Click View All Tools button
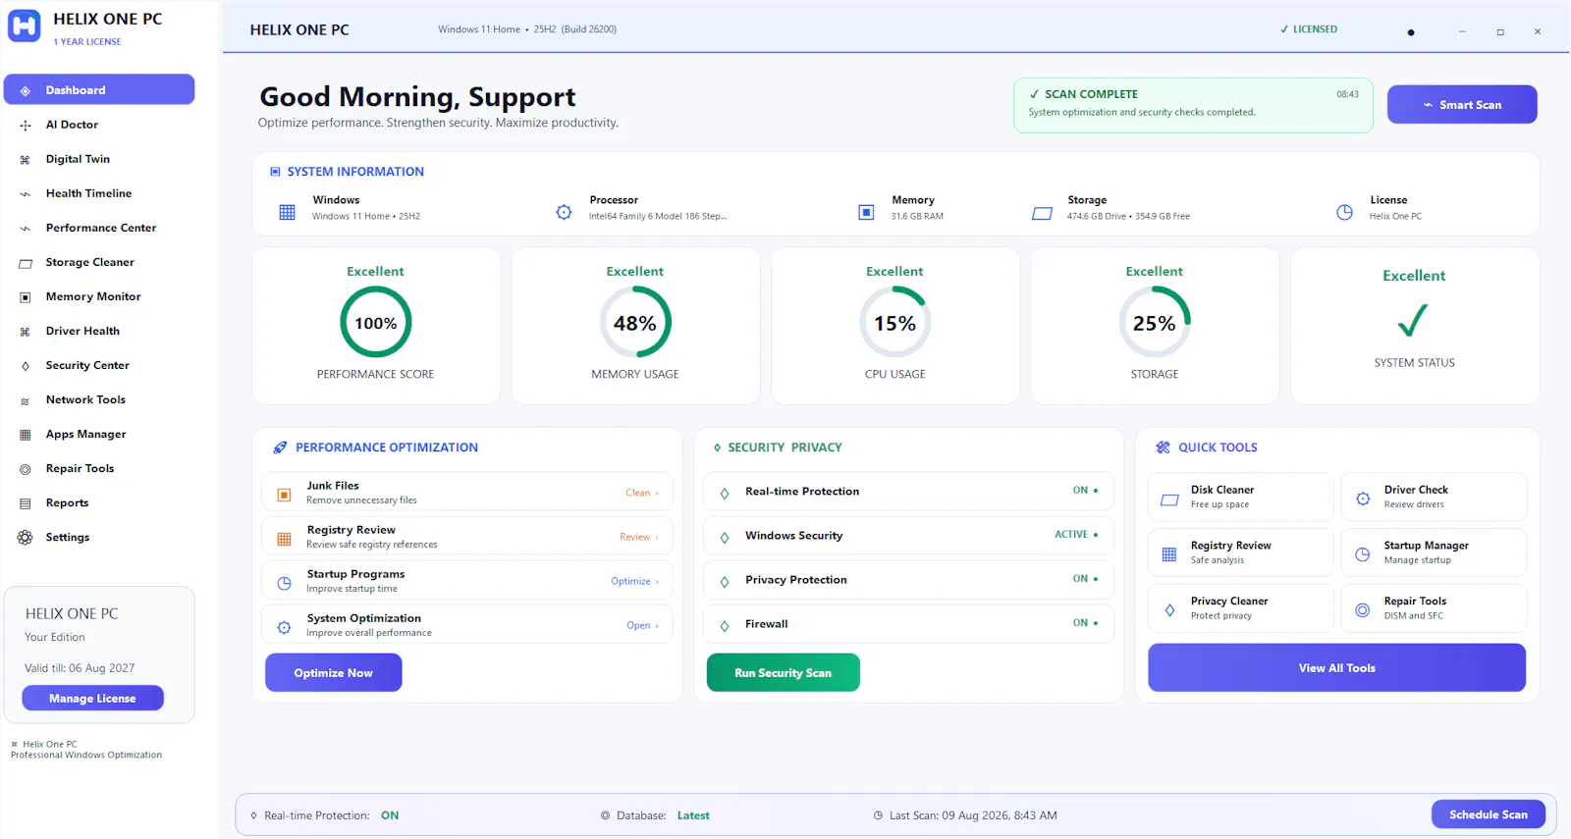 pos(1336,668)
